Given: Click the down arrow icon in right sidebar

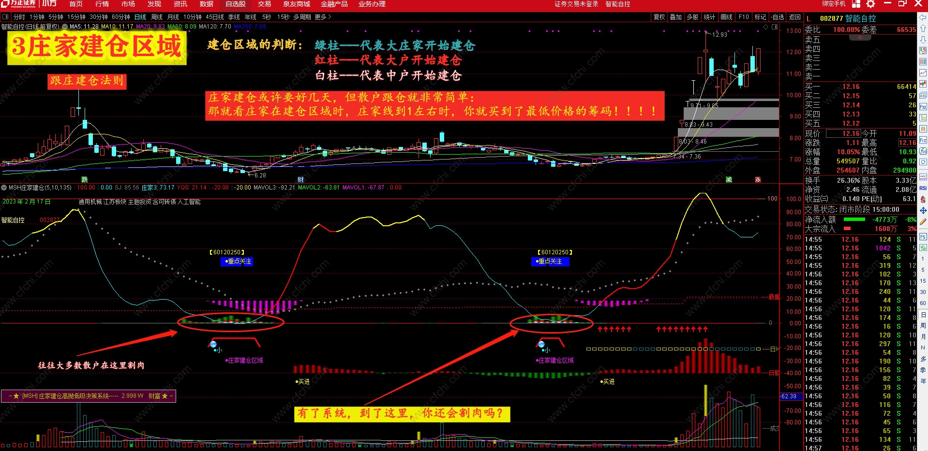Looking at the screenshot, I should (923, 39).
